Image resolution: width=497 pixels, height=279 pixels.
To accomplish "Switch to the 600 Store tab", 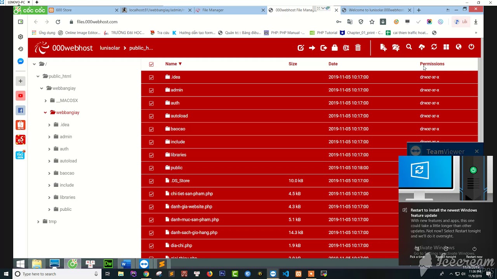I will (83, 10).
